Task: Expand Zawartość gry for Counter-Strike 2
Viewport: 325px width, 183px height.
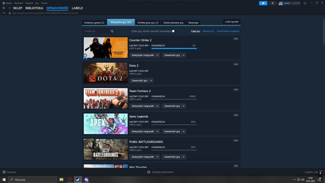Action: pyautogui.click(x=174, y=55)
